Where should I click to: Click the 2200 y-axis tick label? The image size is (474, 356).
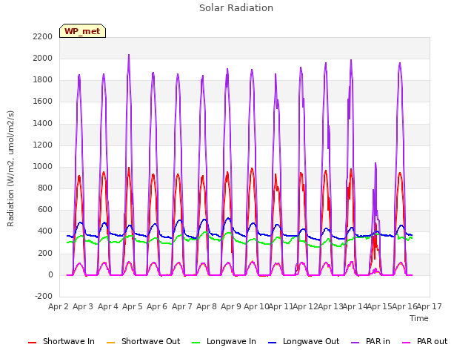pyautogui.click(x=43, y=36)
